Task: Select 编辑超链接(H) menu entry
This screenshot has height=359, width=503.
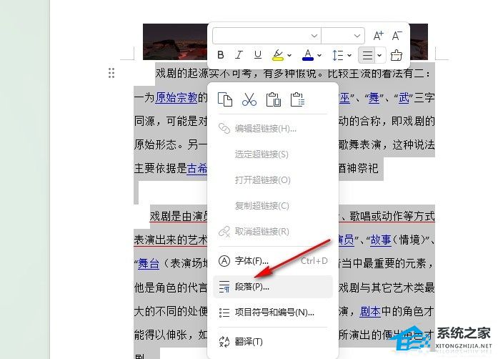Action: (273, 129)
